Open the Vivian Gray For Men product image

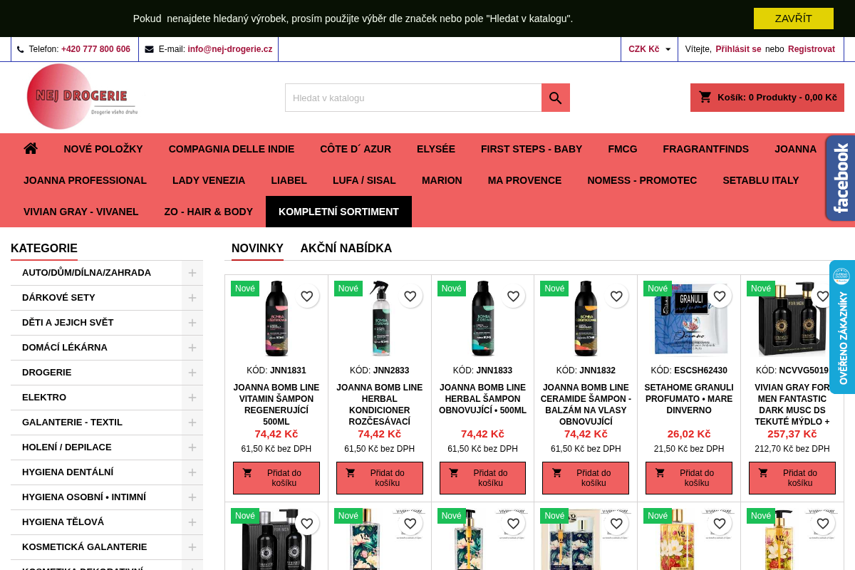[x=792, y=318]
